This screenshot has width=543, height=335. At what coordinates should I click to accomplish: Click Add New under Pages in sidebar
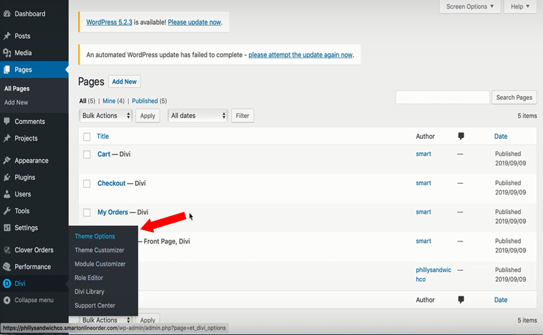point(16,102)
